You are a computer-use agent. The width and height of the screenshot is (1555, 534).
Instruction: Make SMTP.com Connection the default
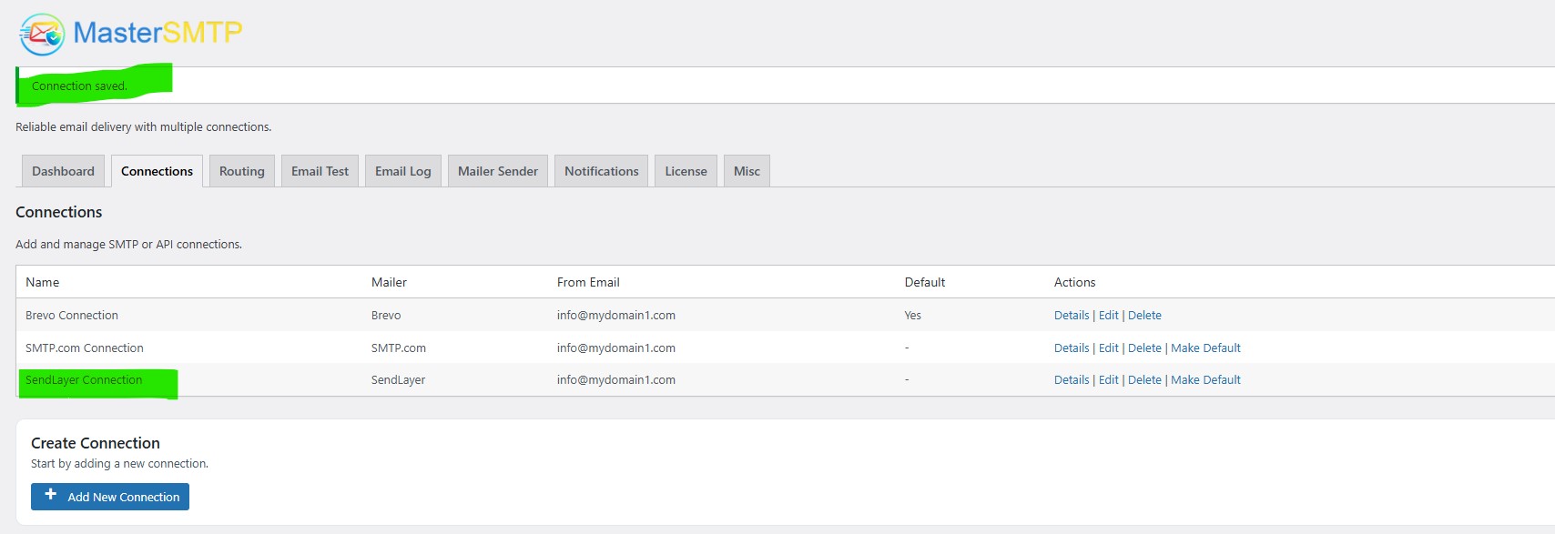pyautogui.click(x=1205, y=348)
